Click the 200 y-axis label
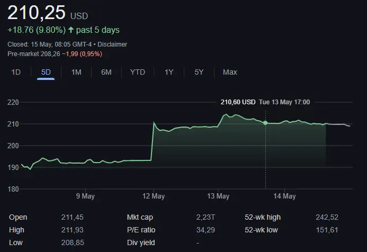This screenshot has height=252, width=367. pos(13,146)
